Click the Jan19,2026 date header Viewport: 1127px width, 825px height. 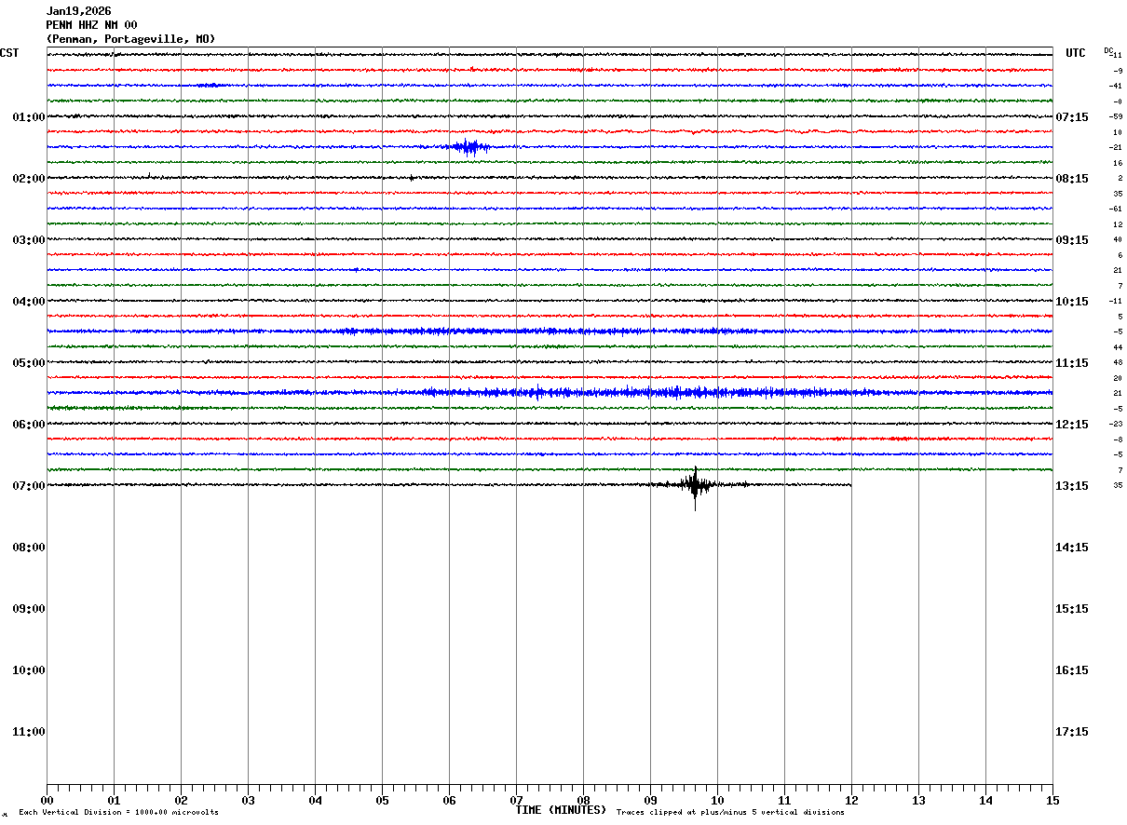tap(78, 11)
